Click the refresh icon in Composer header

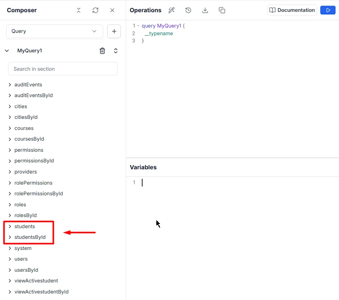tap(96, 10)
